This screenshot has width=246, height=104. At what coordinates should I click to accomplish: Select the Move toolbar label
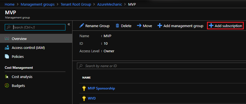coord(147,26)
